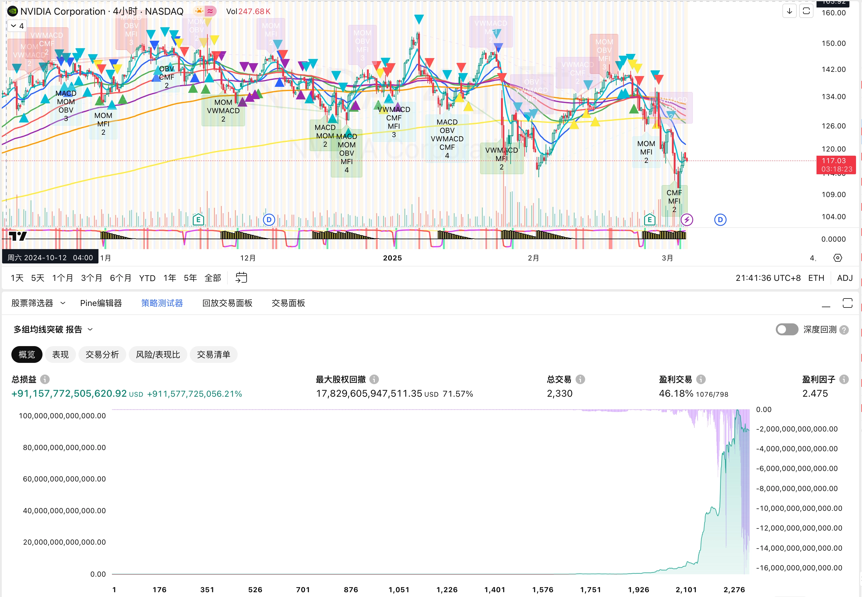The image size is (862, 597).
Task: Click the winning trades value 46.18%
Action: [676, 393]
